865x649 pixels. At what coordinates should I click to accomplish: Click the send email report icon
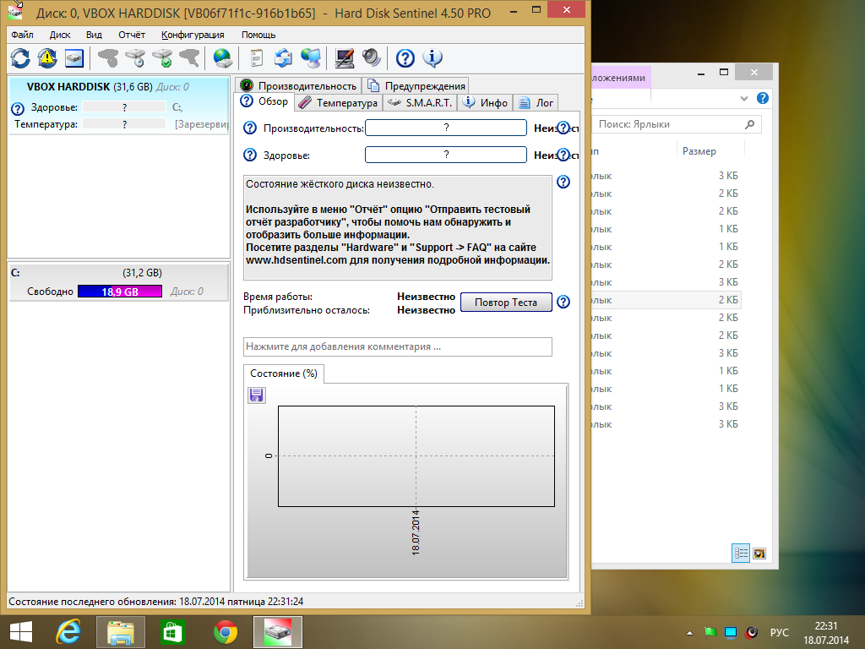point(284,58)
